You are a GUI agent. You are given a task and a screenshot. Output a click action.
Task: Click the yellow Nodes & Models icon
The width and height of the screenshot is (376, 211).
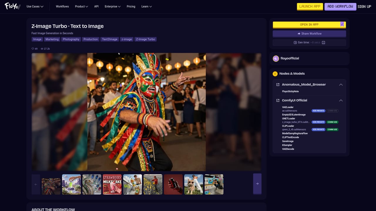coord(275,74)
